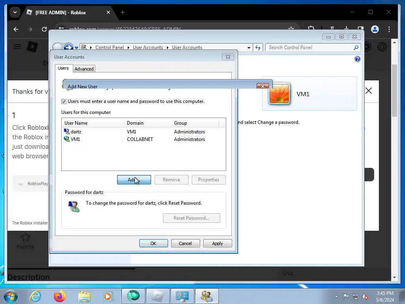Show hidden system tray icons
This screenshot has height=304, width=405.
pyautogui.click(x=336, y=296)
